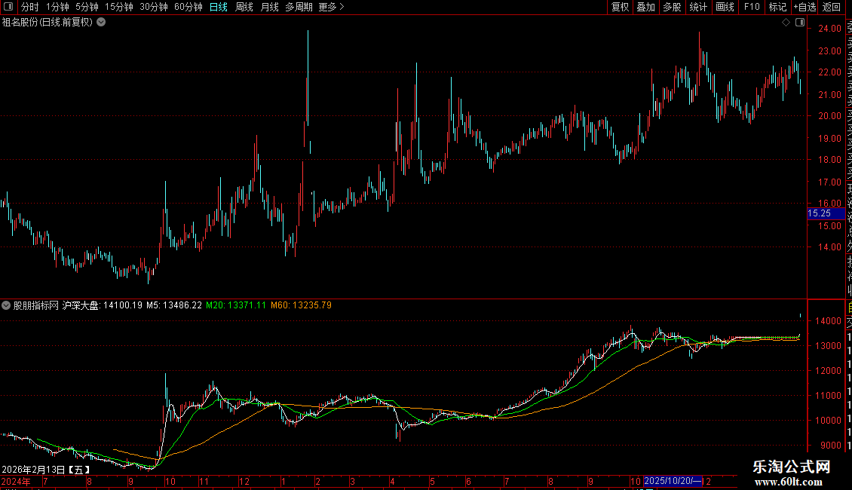Select the 5分钟 period

[87, 7]
